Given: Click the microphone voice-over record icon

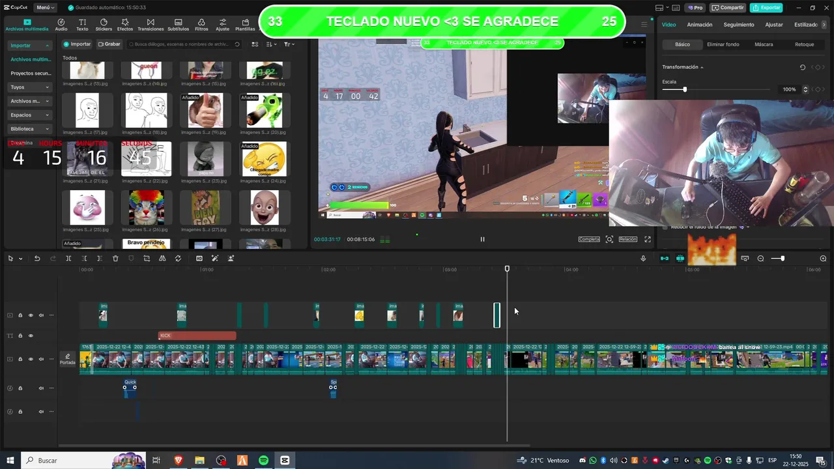Looking at the screenshot, I should 643,259.
